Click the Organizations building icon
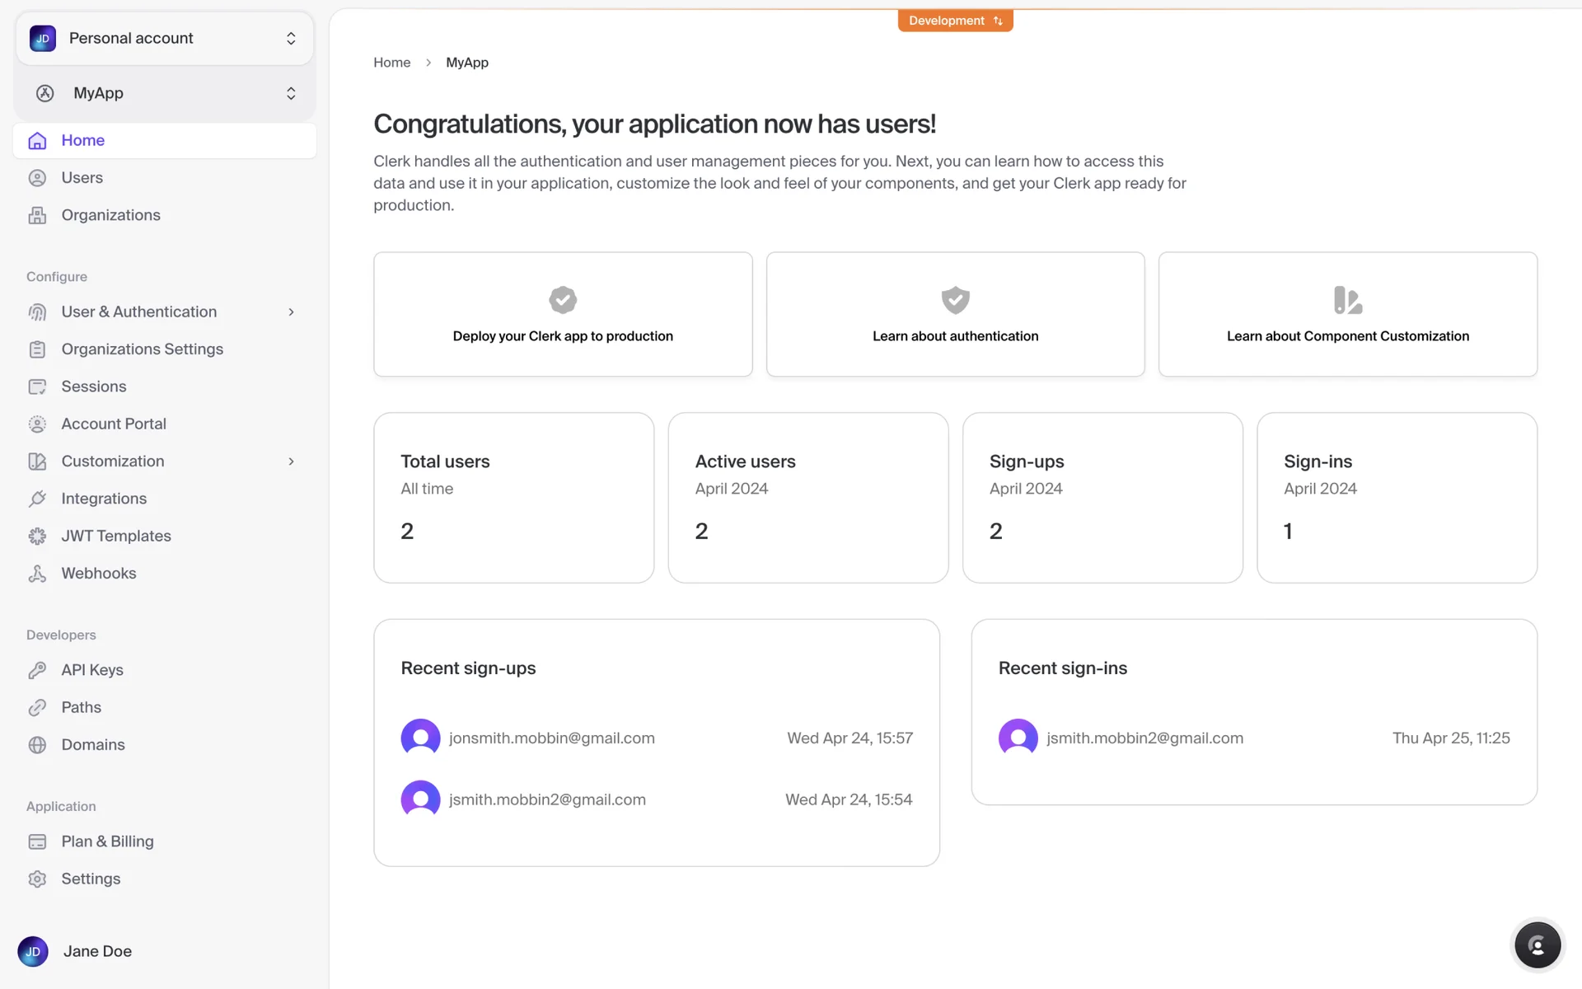Viewport: 1582px width, 989px height. [x=37, y=215]
